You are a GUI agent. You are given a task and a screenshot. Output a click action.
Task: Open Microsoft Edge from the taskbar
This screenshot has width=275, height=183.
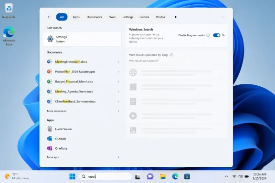pyautogui.click(x=175, y=176)
